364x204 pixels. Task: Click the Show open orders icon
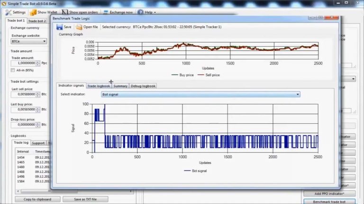click(x=65, y=12)
